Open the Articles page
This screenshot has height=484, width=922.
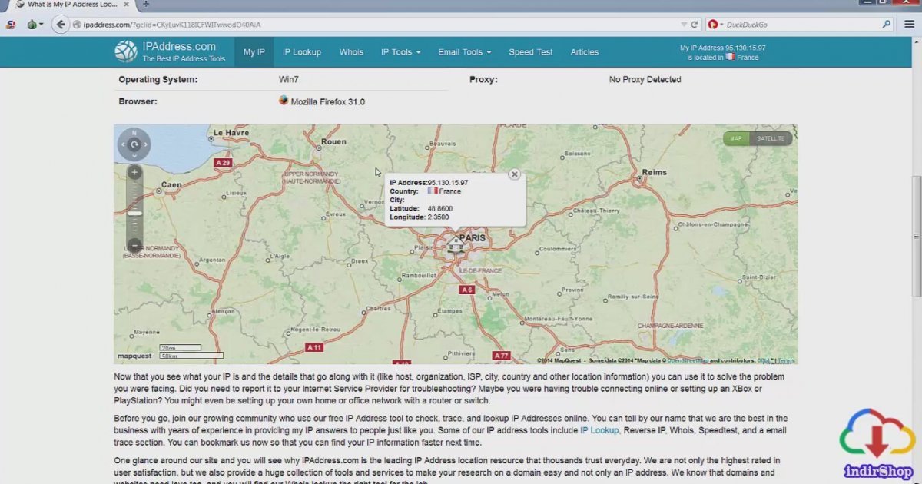pos(585,52)
